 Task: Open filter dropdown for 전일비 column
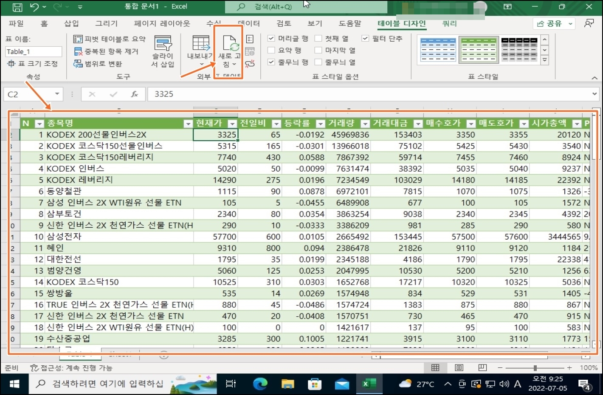(x=276, y=124)
